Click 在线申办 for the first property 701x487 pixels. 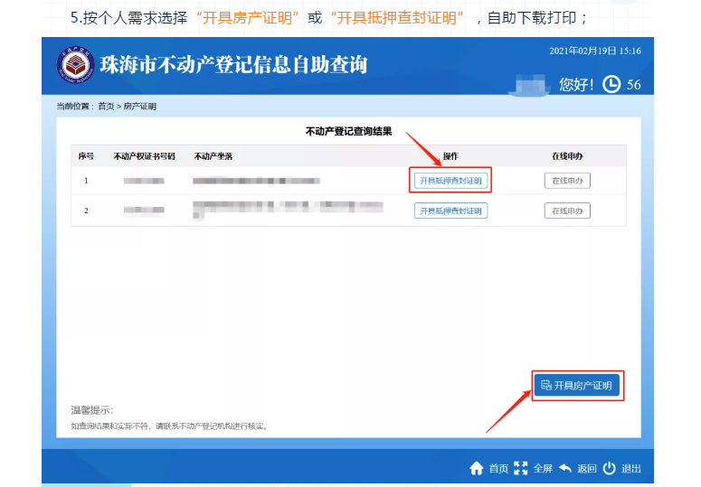click(567, 181)
